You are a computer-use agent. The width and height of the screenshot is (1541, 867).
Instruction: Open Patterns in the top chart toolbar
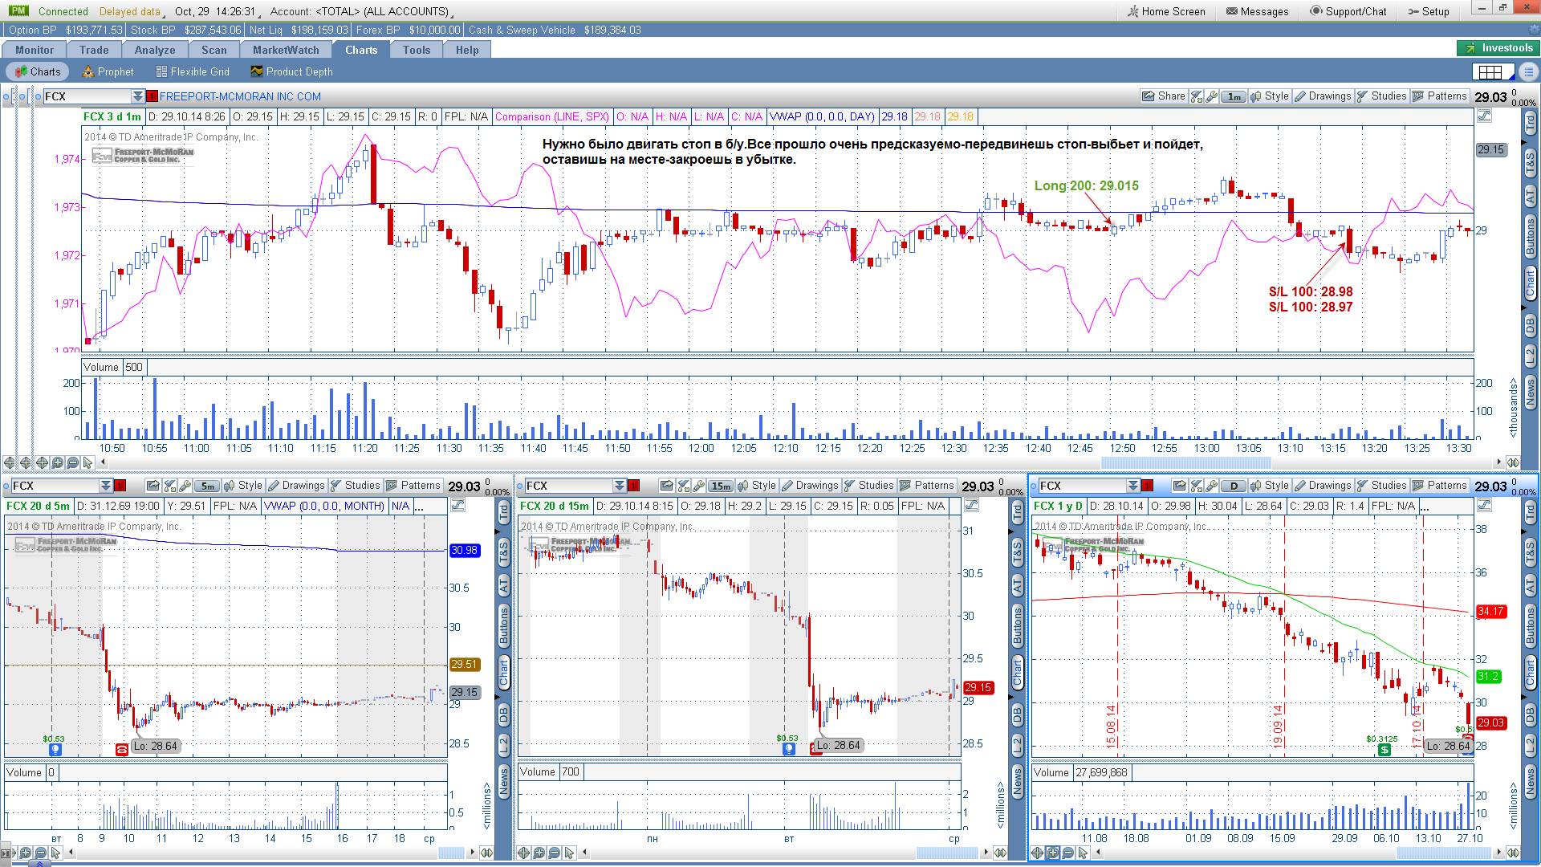coord(1440,96)
